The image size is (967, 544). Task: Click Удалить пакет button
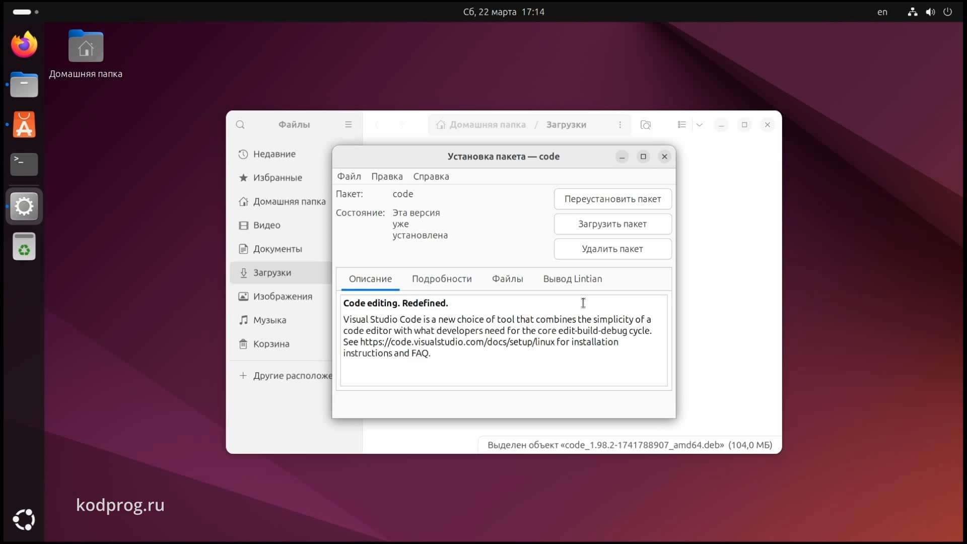click(612, 249)
